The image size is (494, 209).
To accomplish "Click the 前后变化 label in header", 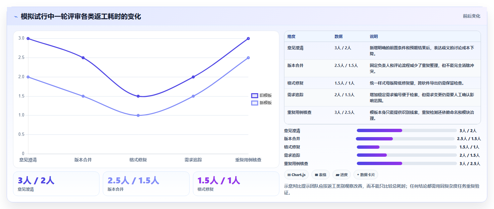I will [471, 16].
